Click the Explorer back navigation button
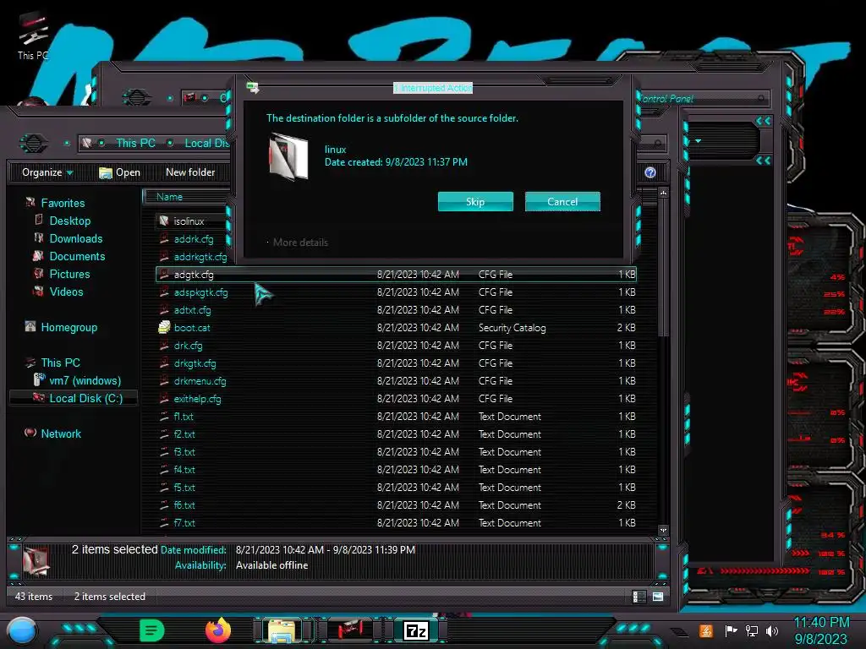This screenshot has width=866, height=649. point(34,144)
